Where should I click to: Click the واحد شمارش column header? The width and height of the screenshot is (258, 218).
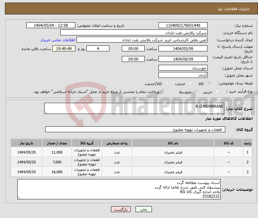[x=117, y=143]
